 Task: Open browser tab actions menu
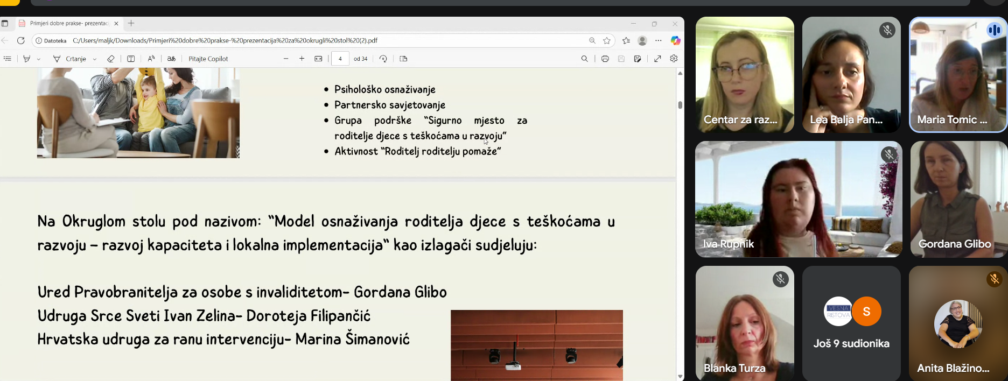[5, 23]
